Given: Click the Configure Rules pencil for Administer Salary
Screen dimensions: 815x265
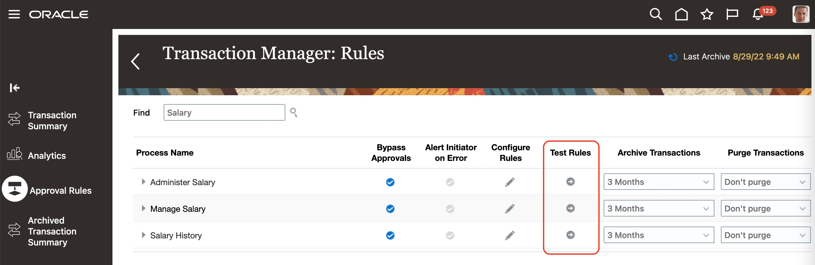Looking at the screenshot, I should click(x=510, y=182).
